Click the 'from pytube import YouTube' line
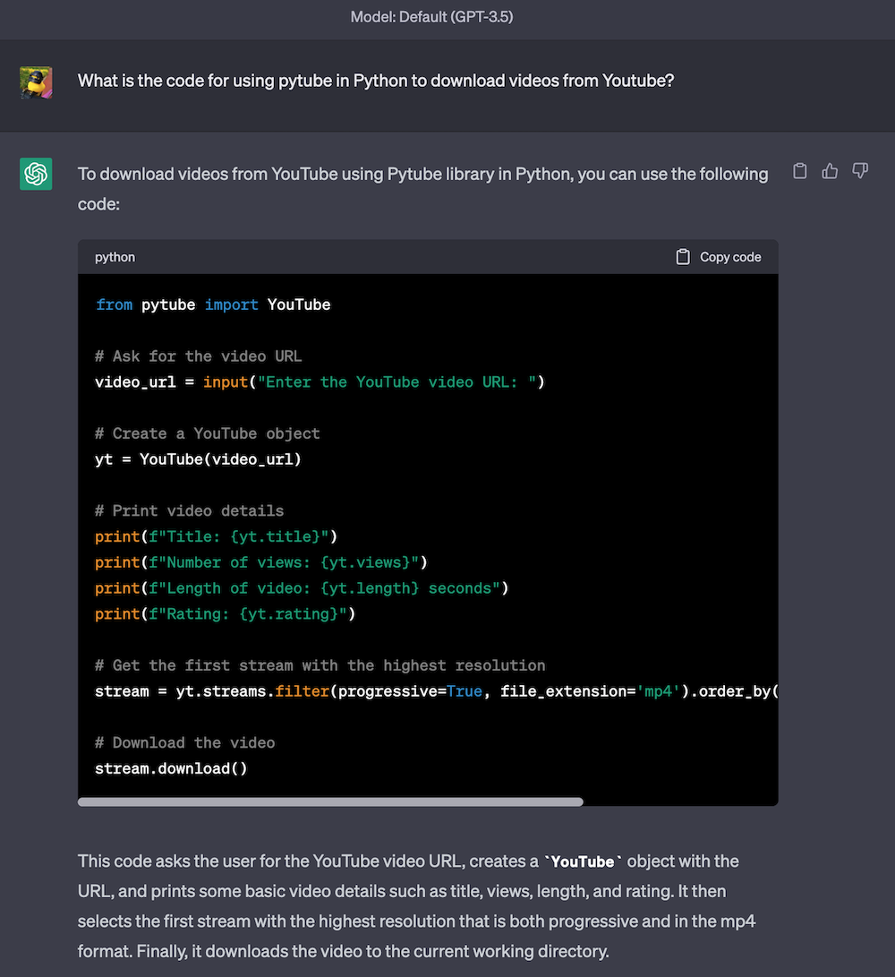This screenshot has height=977, width=895. [x=212, y=304]
